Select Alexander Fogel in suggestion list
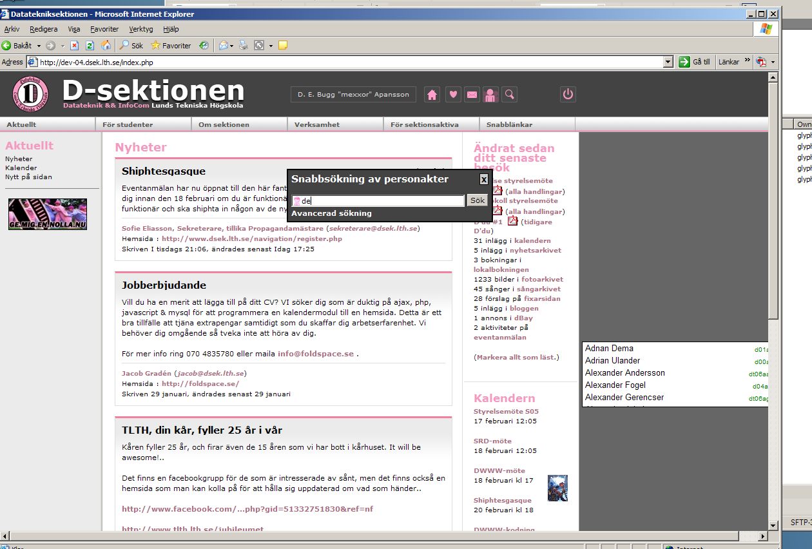Viewport: 812px width, 549px height. pos(676,385)
